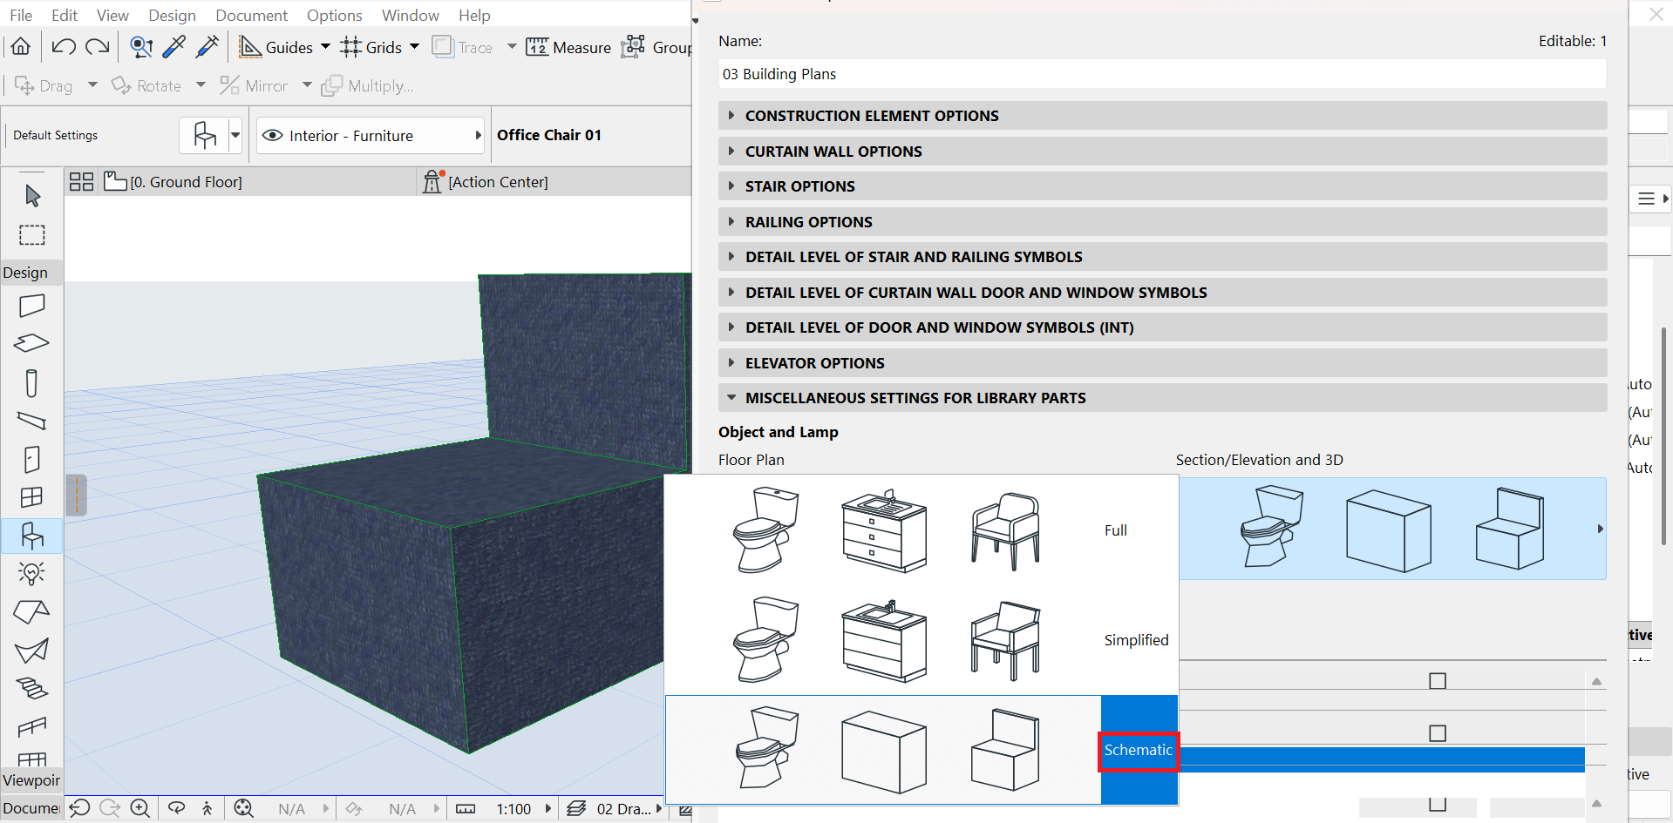Expand Railing Options section

(x=1162, y=222)
